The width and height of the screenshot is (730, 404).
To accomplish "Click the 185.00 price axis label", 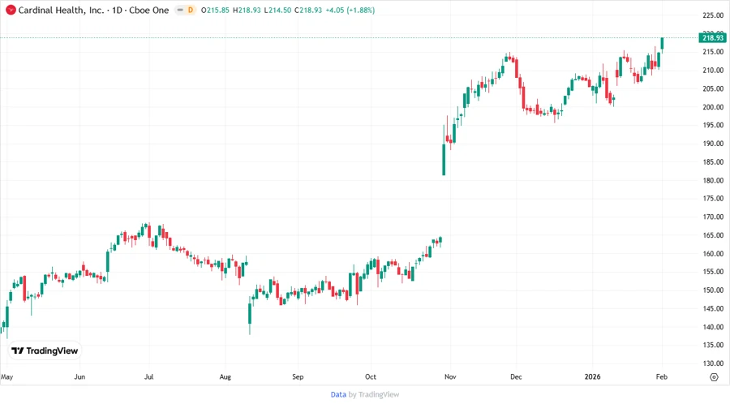I will click(713, 162).
